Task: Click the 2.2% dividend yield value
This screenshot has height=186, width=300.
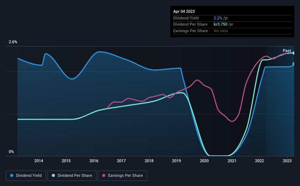Action: tap(218, 18)
